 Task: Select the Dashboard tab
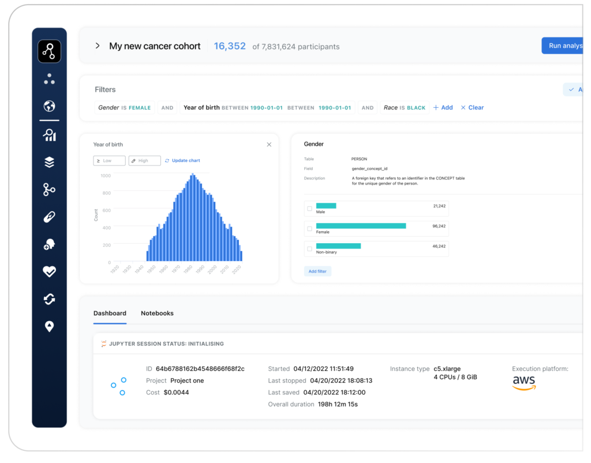pos(110,313)
